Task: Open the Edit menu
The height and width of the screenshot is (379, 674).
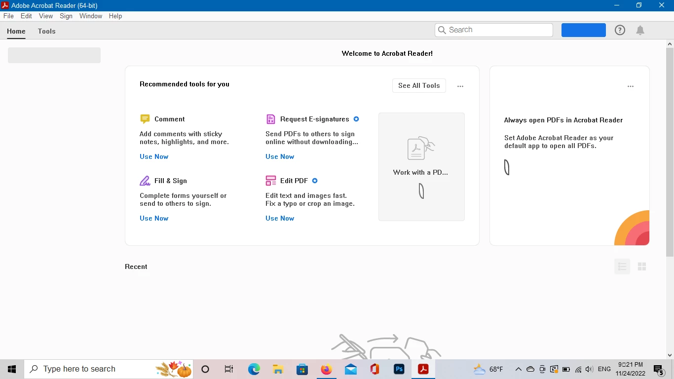Action: (x=26, y=16)
